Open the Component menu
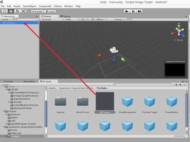The image size is (190, 142). coord(45,6)
